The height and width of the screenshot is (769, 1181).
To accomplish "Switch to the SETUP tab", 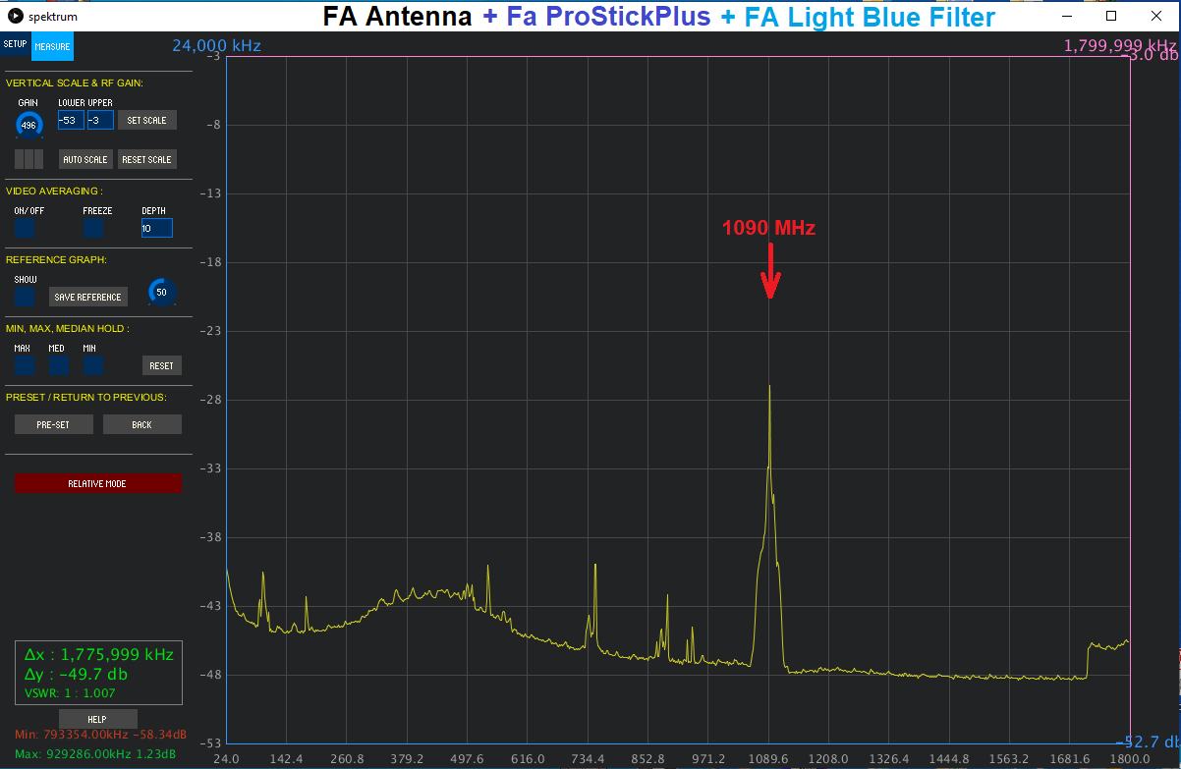I will click(x=15, y=45).
